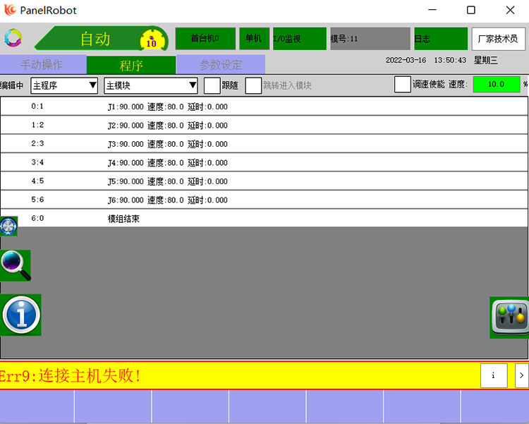The image size is (529, 424).
Task: Toggle the 跟随 checkbox
Action: click(212, 85)
